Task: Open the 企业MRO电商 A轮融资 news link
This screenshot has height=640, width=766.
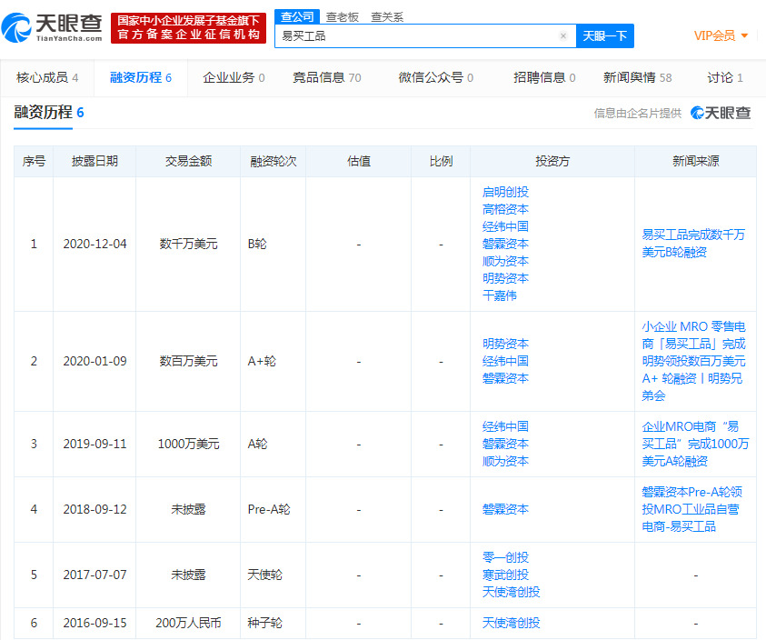Action: (695, 444)
